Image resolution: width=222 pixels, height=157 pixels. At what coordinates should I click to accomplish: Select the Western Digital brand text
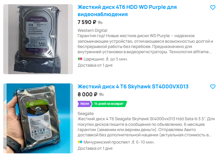pos(92,31)
